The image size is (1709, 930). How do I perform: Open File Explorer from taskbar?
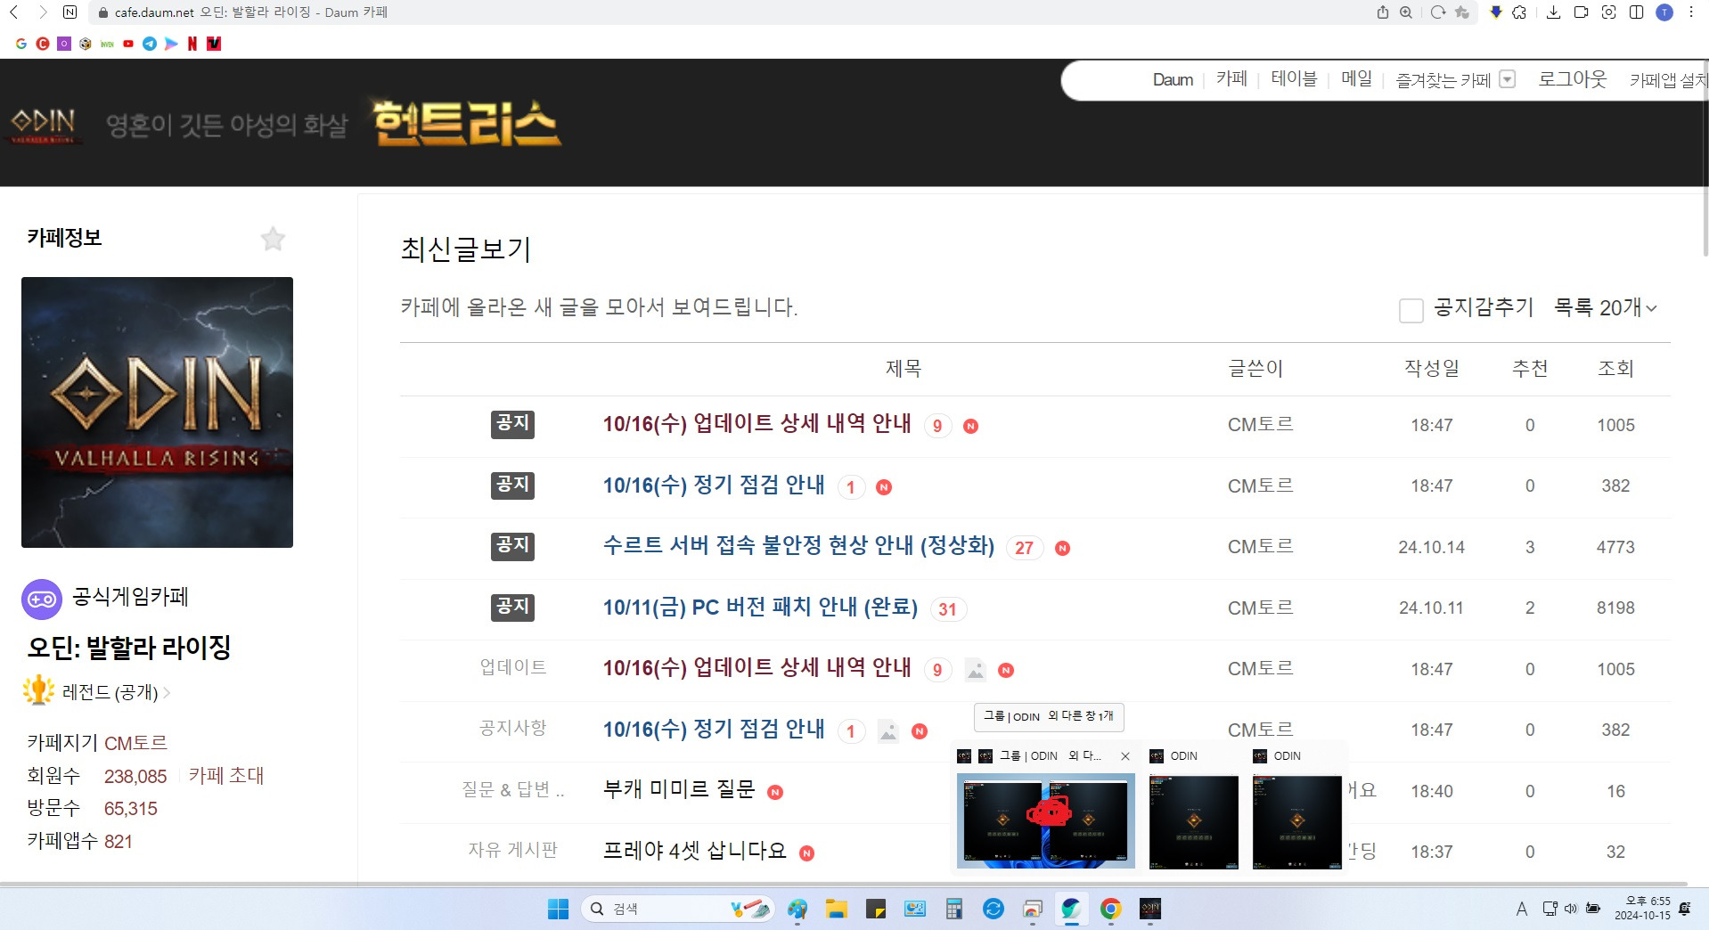click(836, 909)
